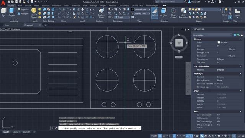Viewport: 245px width, 138px height.
Task: Click the Undo arrow in quick access toolbar
Action: [x=36, y=2]
